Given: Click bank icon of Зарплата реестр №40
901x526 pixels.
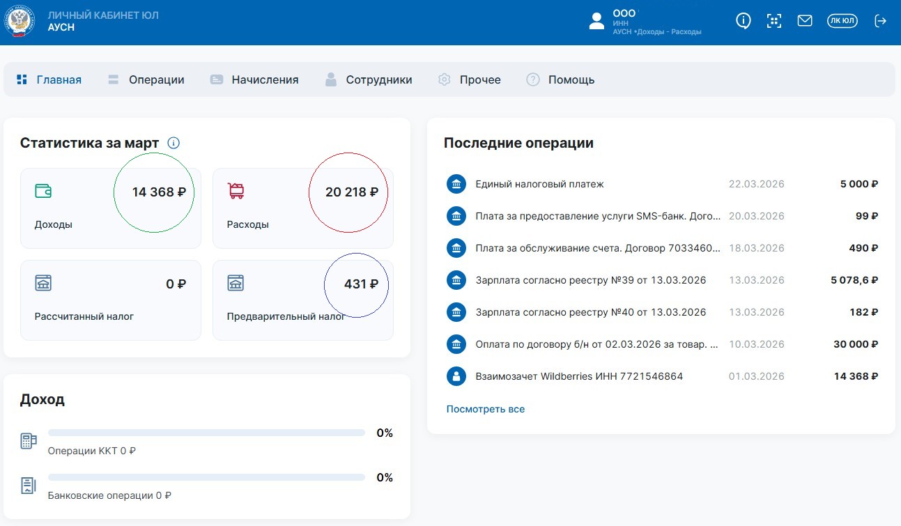Looking at the screenshot, I should click(x=456, y=312).
